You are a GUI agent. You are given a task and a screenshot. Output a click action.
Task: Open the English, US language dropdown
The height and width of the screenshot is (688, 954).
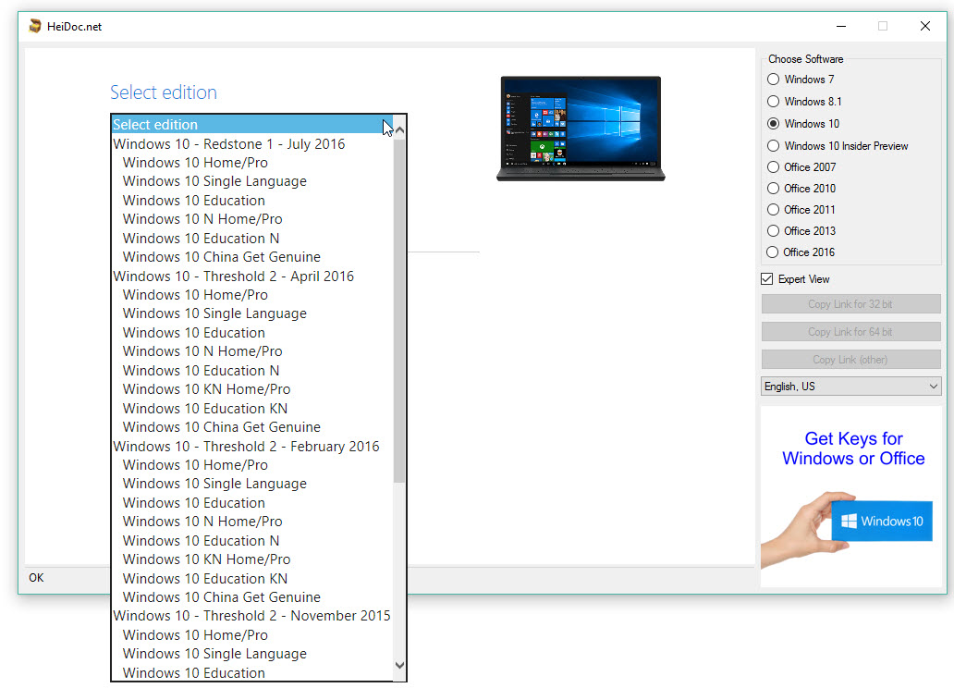click(850, 386)
